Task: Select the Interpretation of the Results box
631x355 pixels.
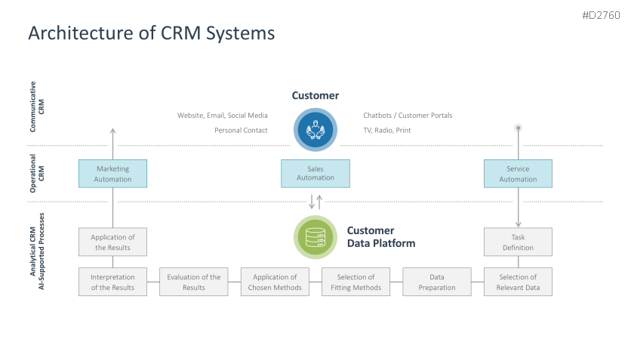Action: [112, 282]
